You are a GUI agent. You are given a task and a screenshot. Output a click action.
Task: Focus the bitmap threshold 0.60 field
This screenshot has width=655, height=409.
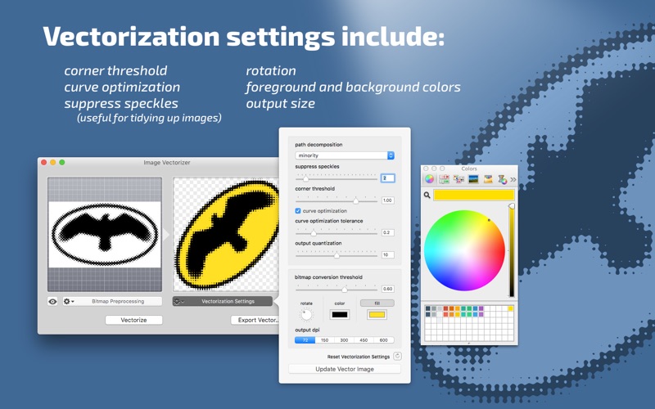click(x=387, y=289)
